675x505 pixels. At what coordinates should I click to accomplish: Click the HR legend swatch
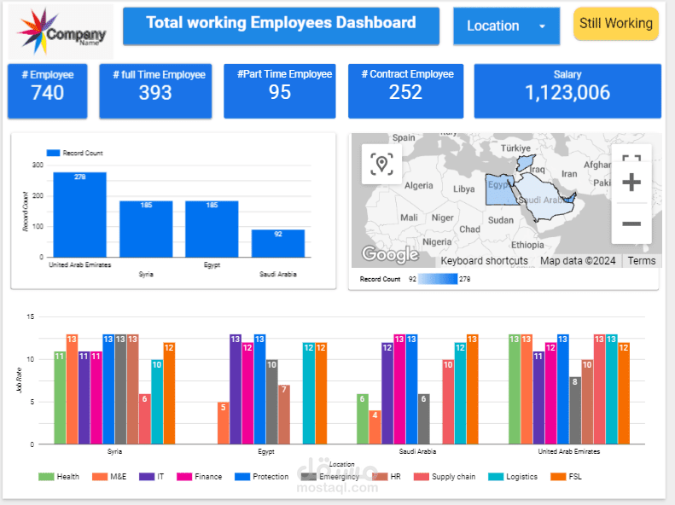(x=380, y=477)
